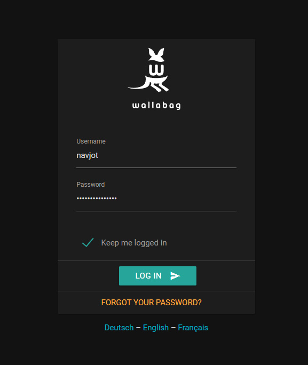Click on the masked password dots
Image resolution: width=308 pixels, height=365 pixels.
(x=97, y=199)
